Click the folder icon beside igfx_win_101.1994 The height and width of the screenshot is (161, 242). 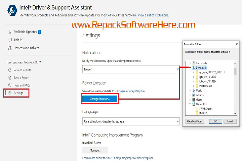tap(197, 82)
